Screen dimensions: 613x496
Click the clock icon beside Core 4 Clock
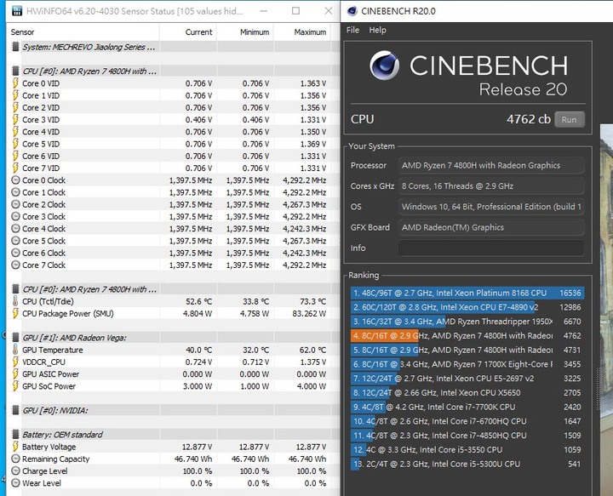tap(15, 229)
